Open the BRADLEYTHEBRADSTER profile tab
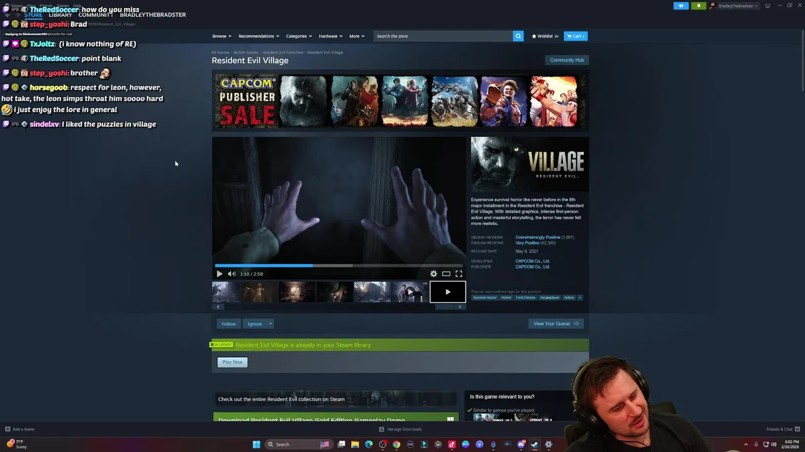This screenshot has width=805, height=452. 153,14
